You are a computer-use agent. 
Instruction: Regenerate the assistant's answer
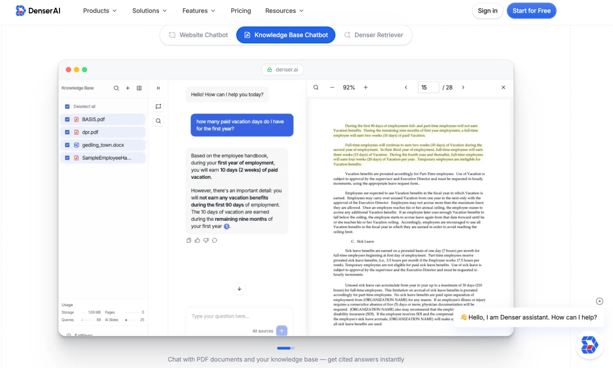pyautogui.click(x=215, y=240)
